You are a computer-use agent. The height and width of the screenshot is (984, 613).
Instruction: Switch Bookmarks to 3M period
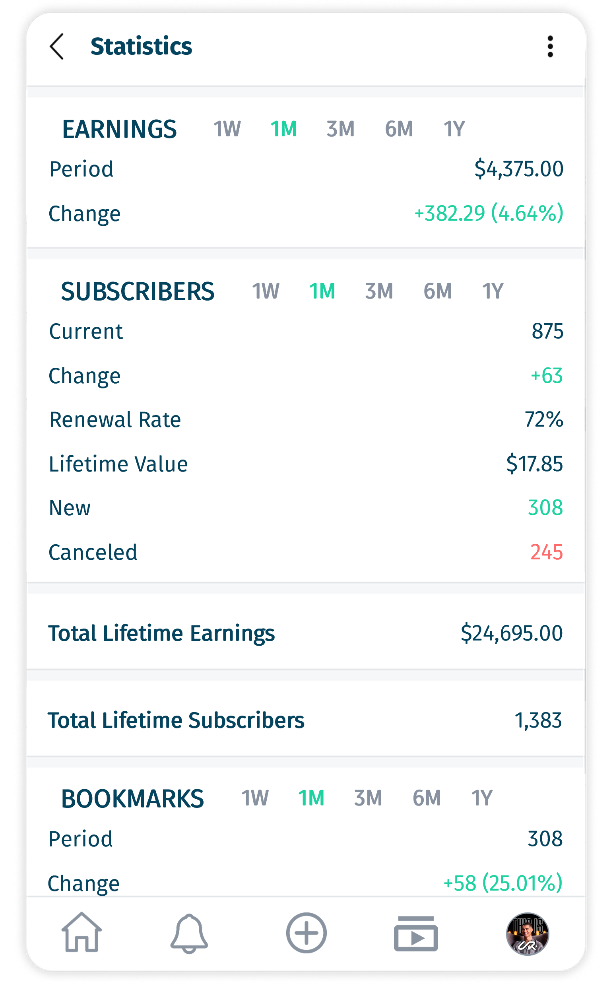click(368, 798)
